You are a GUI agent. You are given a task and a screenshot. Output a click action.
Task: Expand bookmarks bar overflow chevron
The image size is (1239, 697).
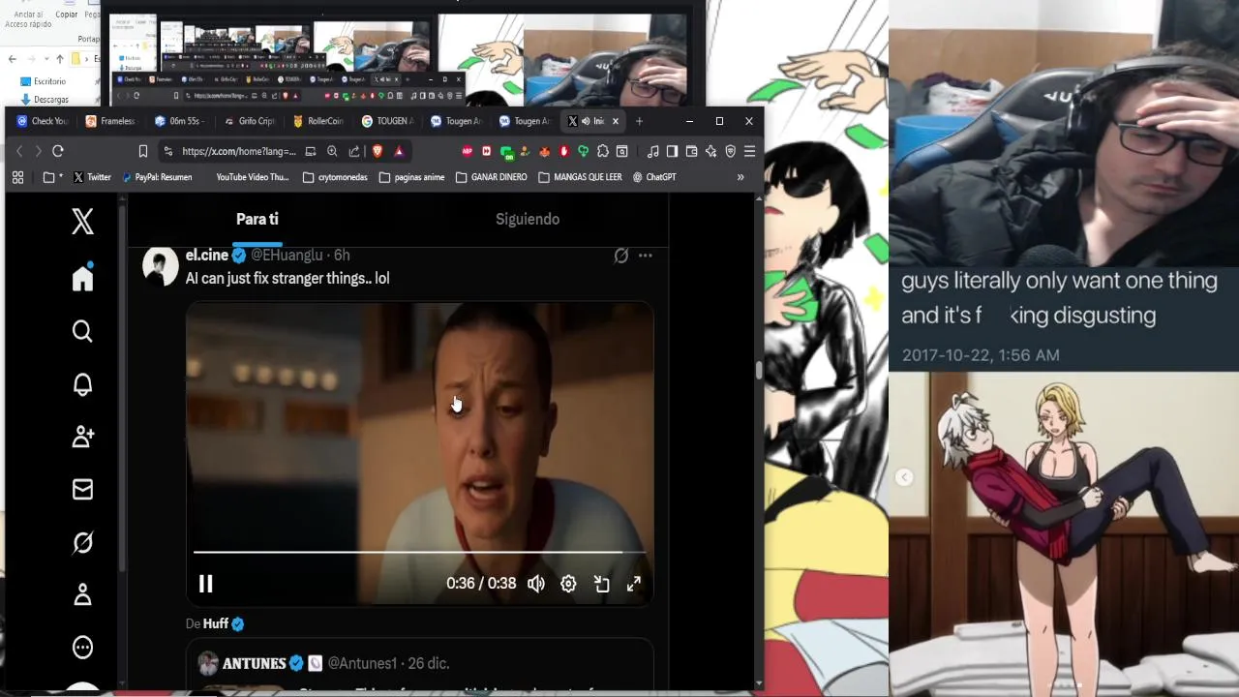point(740,177)
